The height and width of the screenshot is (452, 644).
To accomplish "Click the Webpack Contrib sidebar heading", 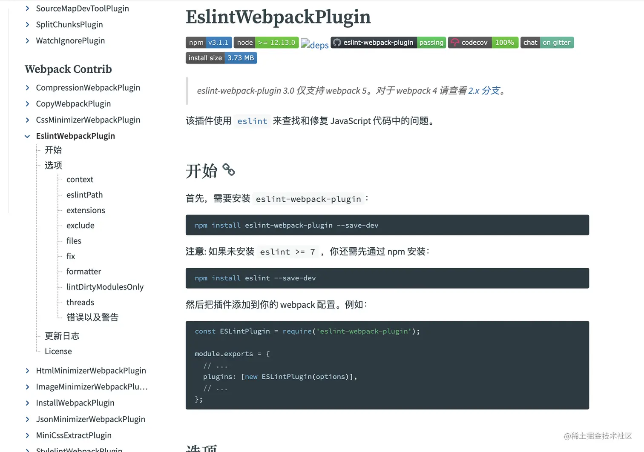I will tap(68, 69).
